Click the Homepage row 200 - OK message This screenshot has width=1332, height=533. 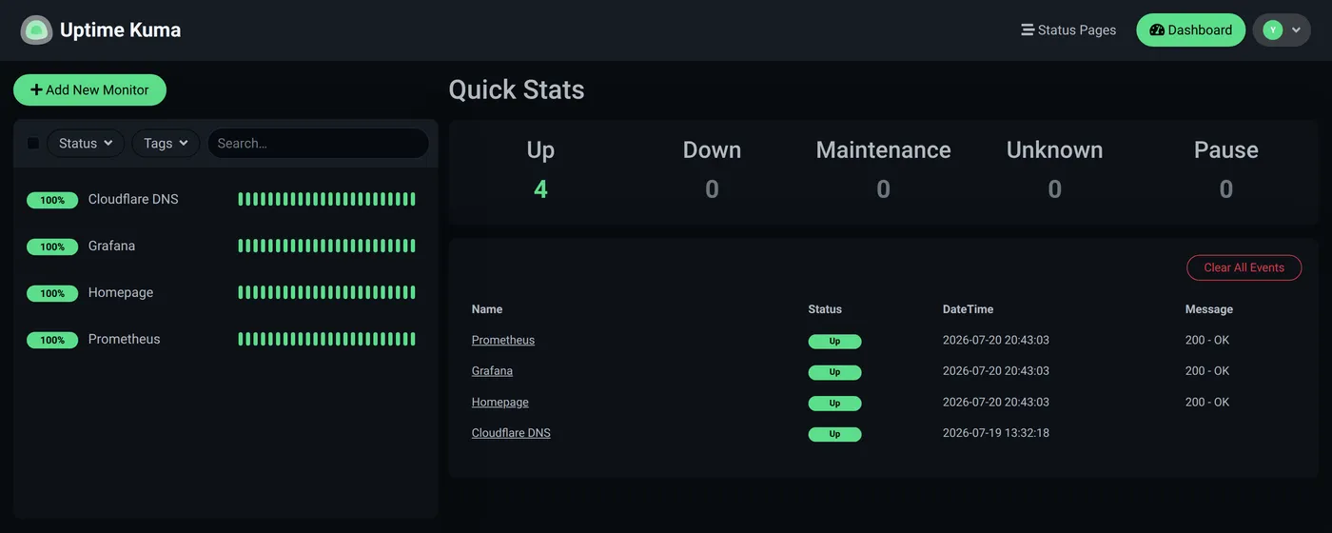click(x=1207, y=402)
